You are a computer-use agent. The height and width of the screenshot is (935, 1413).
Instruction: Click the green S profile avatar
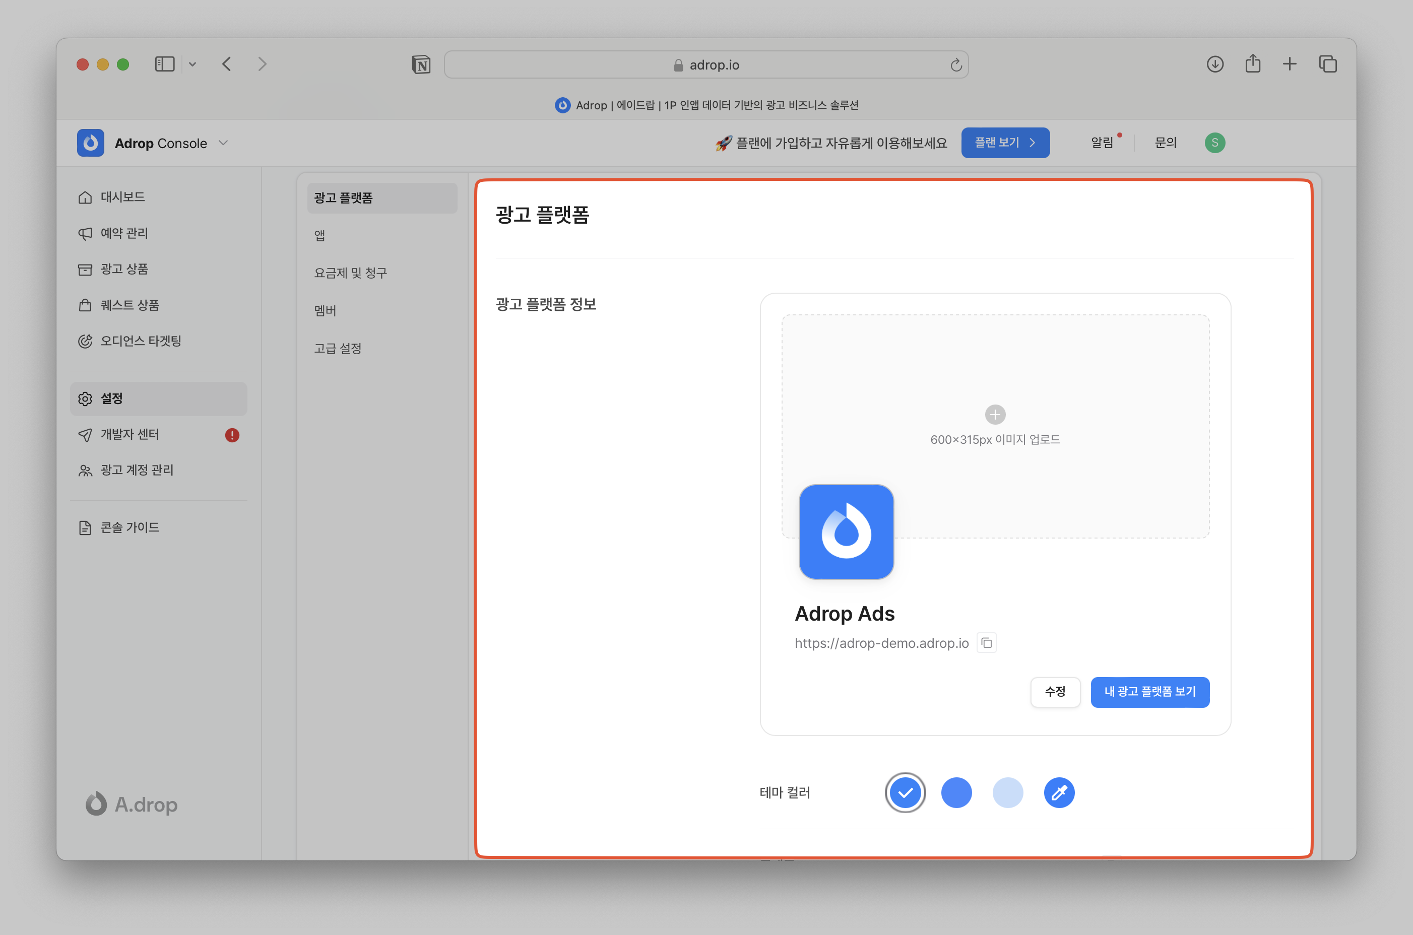(1214, 143)
